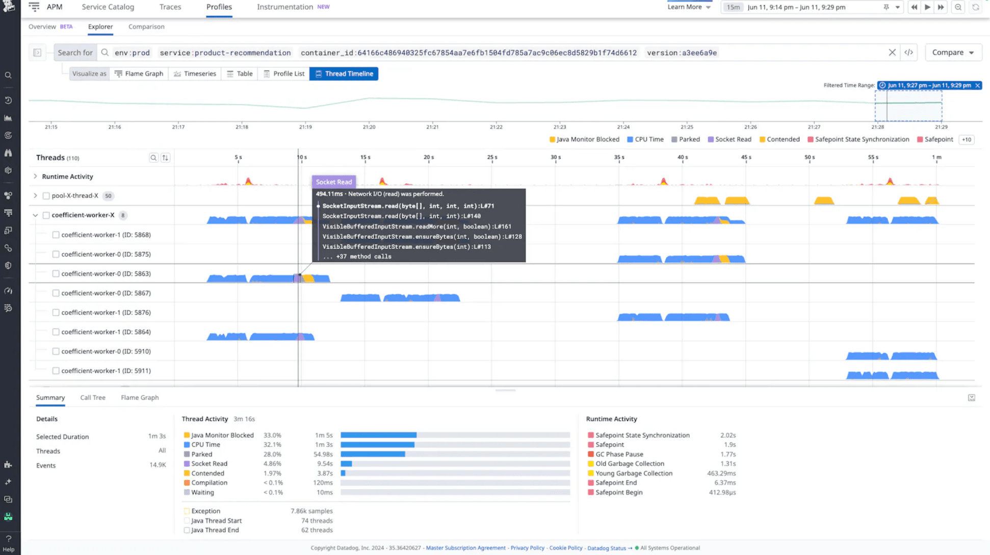Click the CPU Time legend color swatch
Image resolution: width=990 pixels, height=555 pixels.
pos(630,140)
